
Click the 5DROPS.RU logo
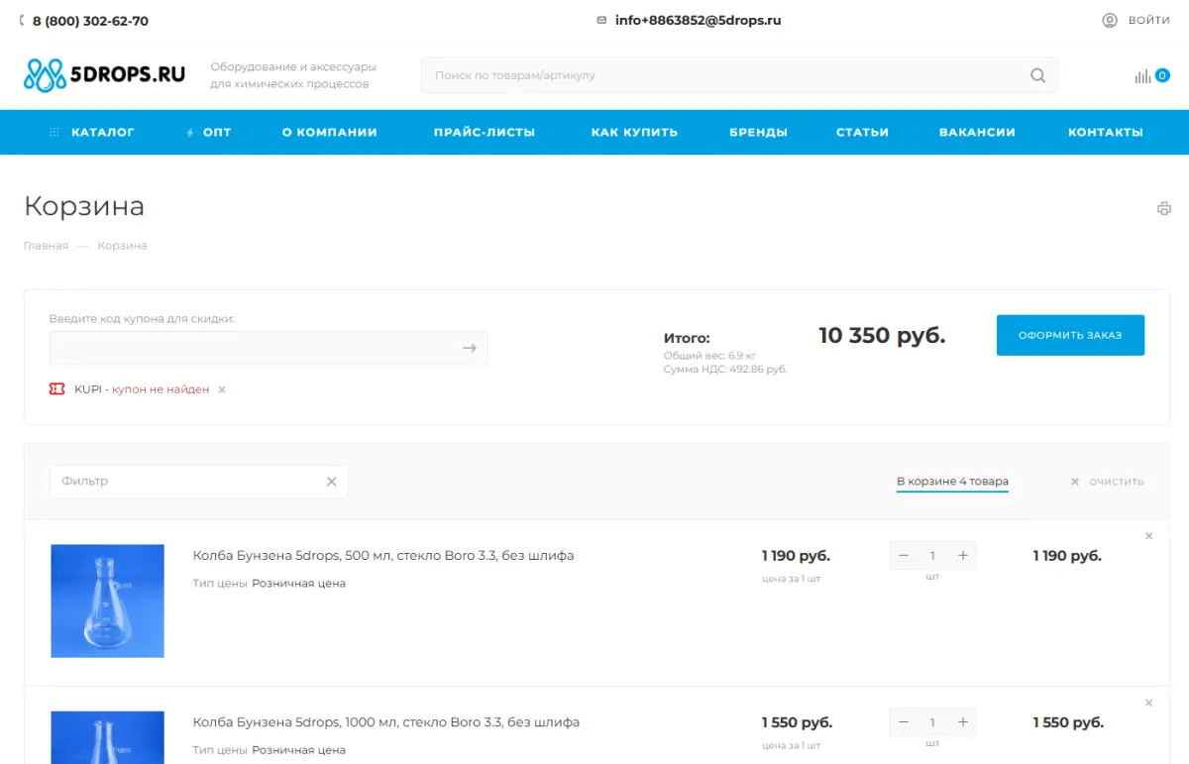click(104, 74)
